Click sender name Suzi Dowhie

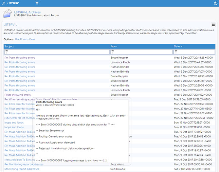(x=118, y=169)
